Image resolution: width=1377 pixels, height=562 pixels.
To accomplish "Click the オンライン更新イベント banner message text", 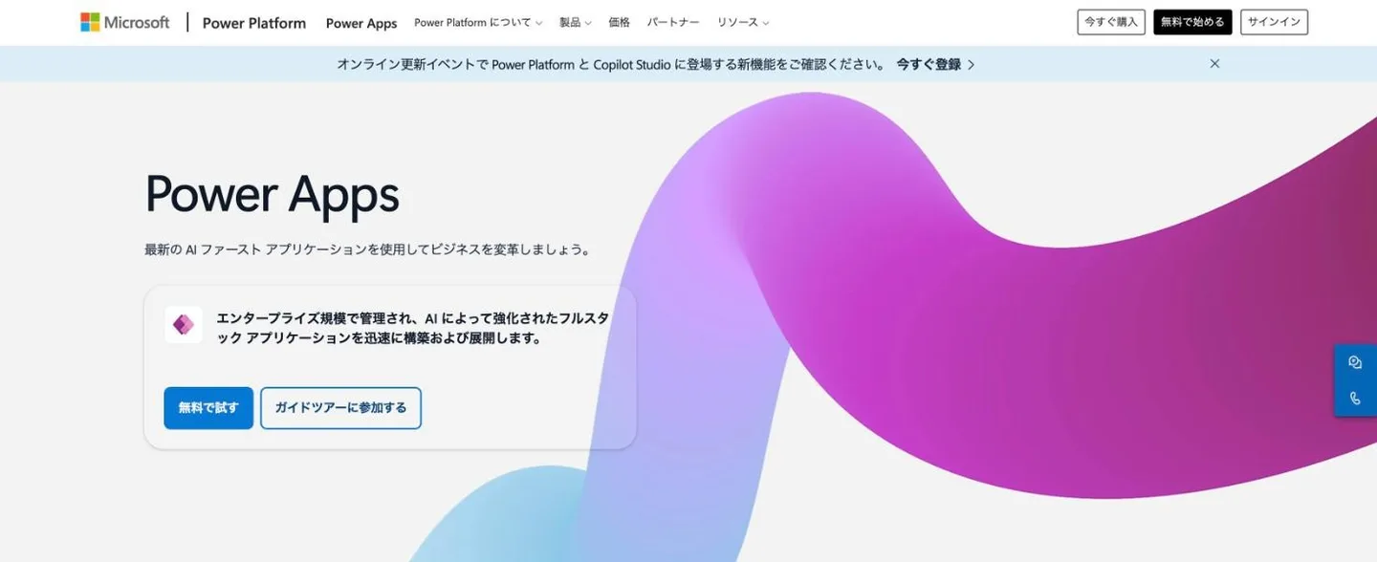I will (611, 64).
